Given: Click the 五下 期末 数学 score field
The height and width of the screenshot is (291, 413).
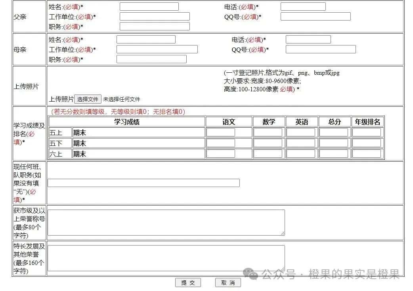Looking at the screenshot, I should coord(268,143).
